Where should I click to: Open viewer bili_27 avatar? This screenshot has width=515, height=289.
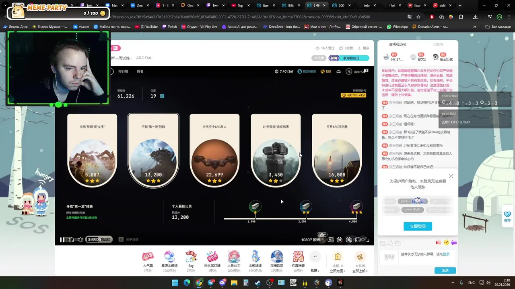[x=386, y=57]
